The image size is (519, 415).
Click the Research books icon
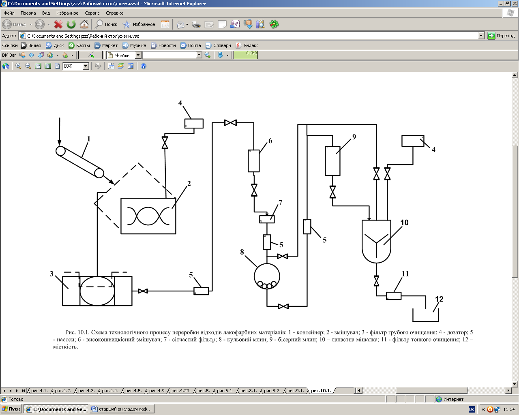click(261, 24)
